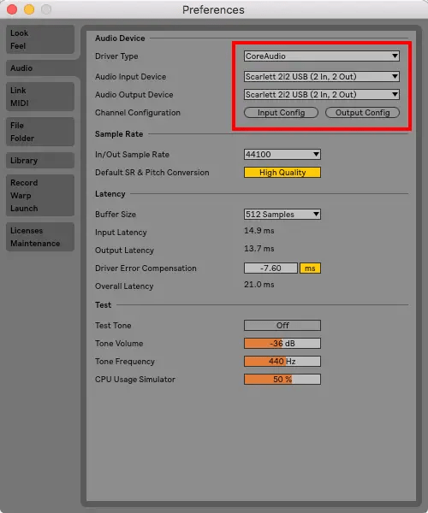Minimize the Preferences window with yellow button

(x=29, y=9)
